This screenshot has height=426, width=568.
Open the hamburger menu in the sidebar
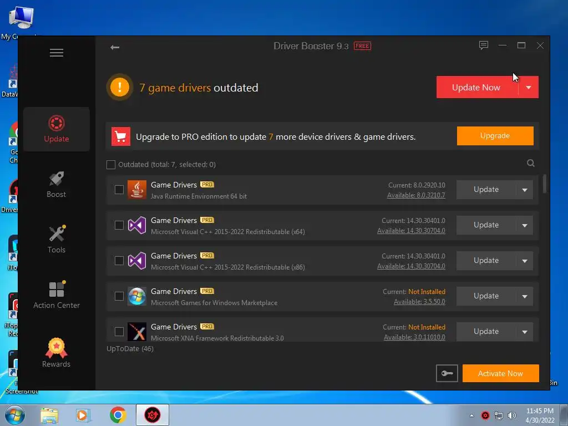(x=57, y=53)
